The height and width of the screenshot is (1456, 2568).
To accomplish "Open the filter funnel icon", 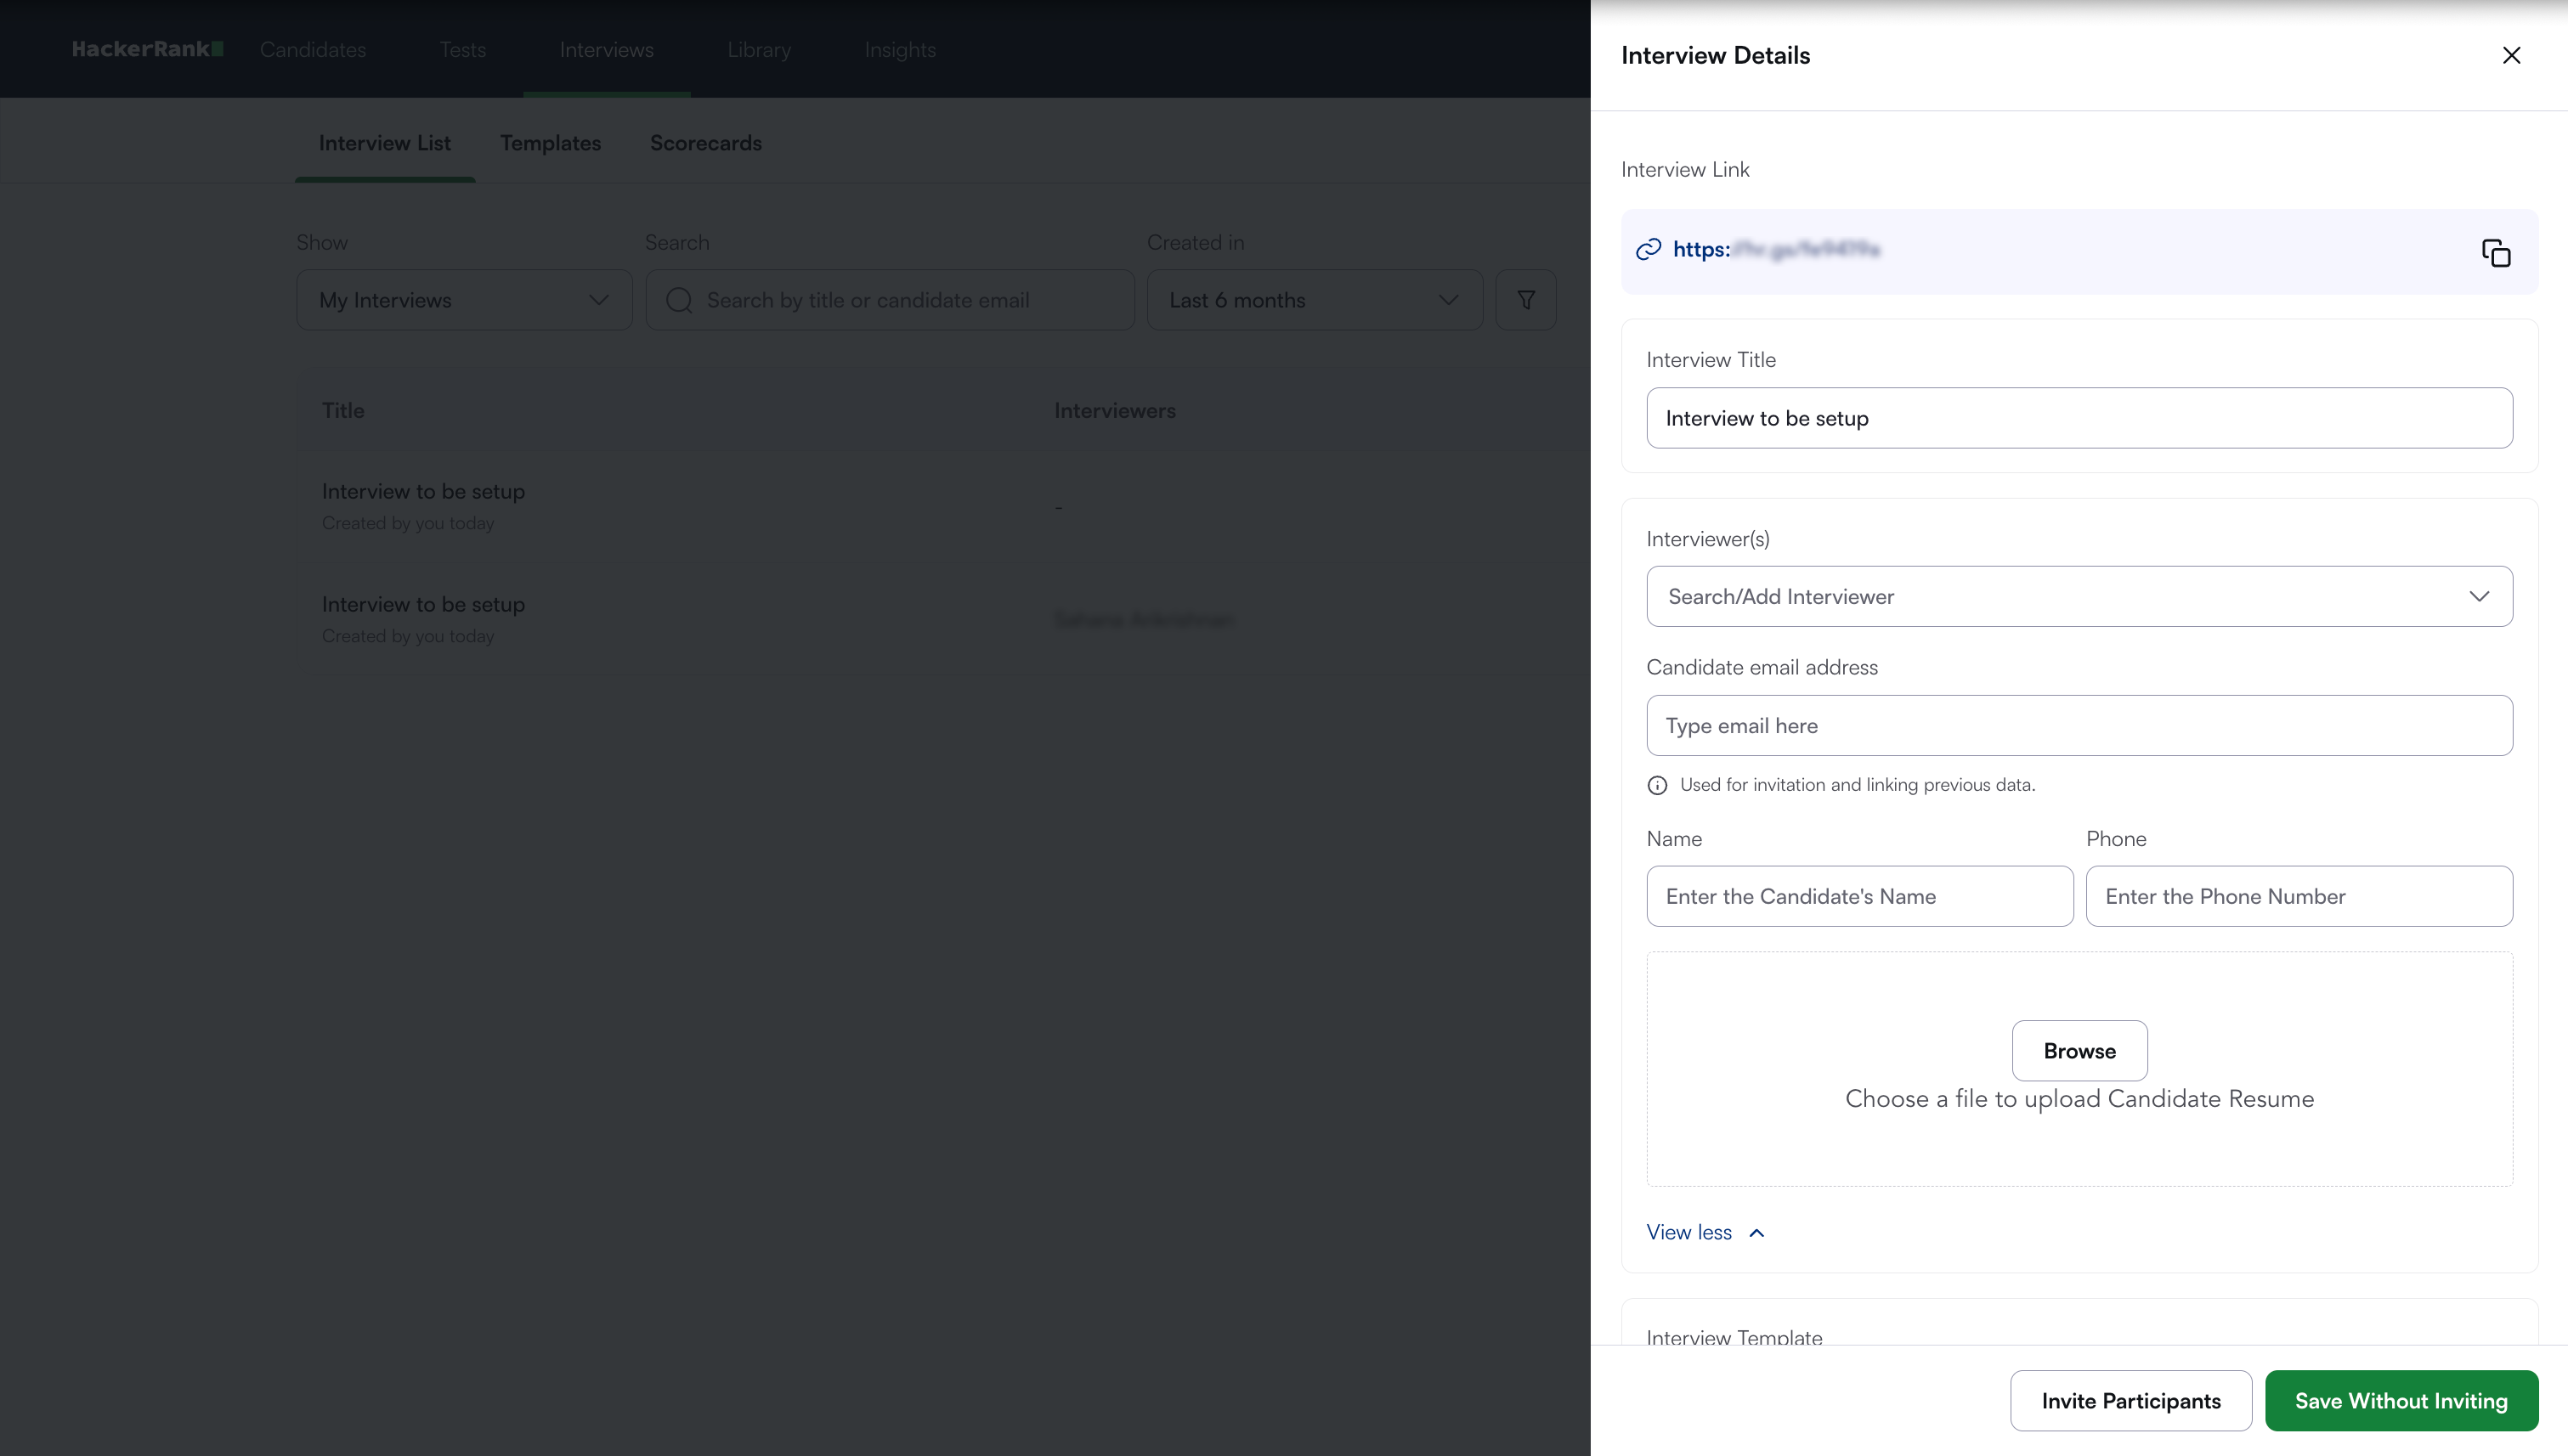I will (1525, 300).
